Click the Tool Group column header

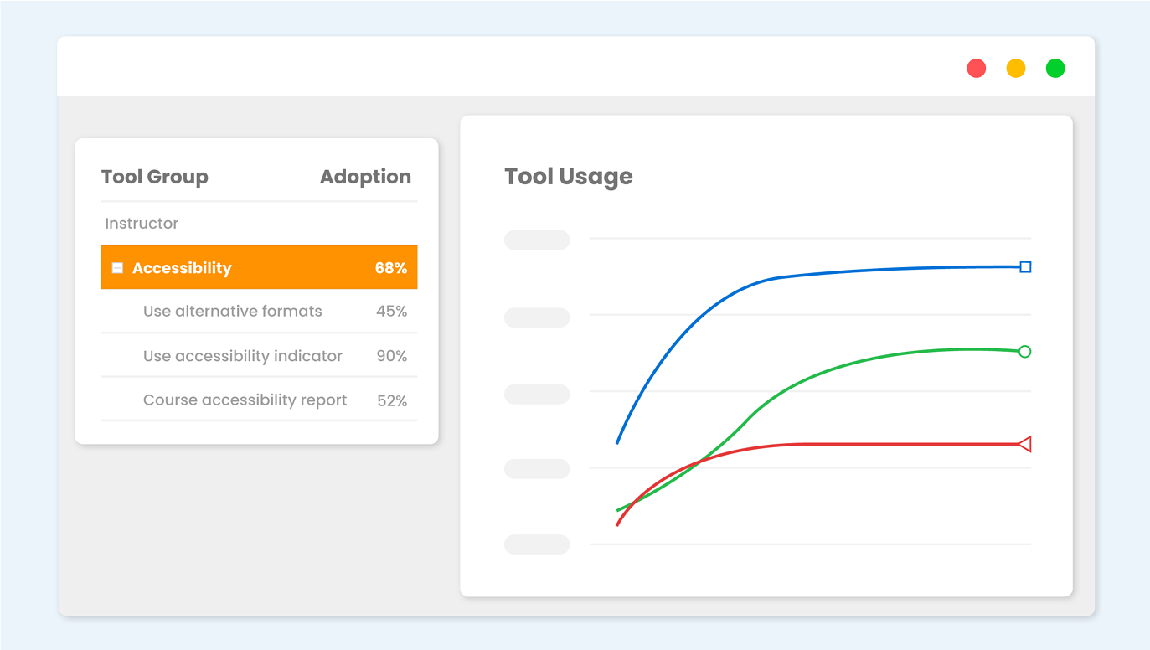pyautogui.click(x=155, y=177)
